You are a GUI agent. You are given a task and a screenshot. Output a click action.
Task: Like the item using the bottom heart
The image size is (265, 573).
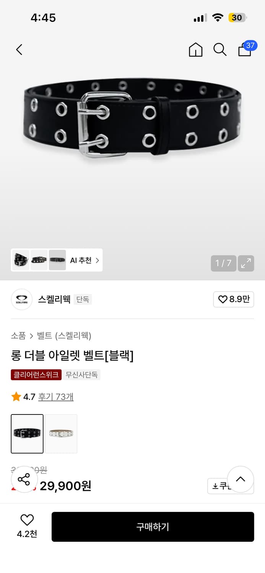(x=26, y=520)
